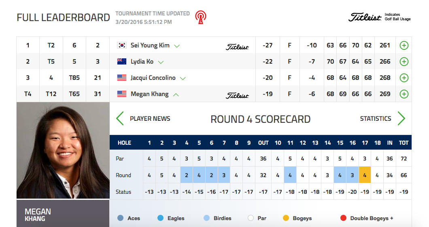Viewport: 429px width, 227px height.
Task: Expand Sei Young Kim's details chevron
Action: 177,46
